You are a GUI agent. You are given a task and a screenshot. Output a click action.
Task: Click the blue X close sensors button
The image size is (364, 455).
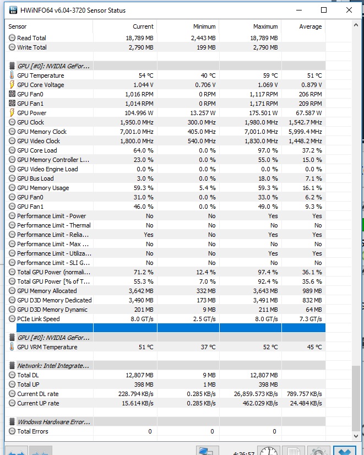point(344,451)
